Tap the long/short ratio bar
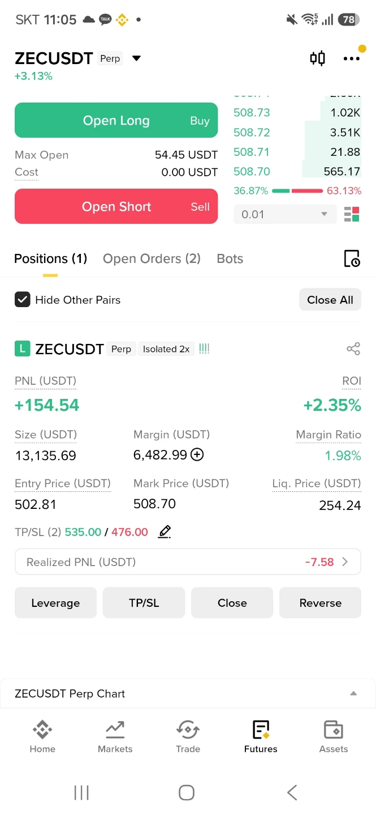376x816 pixels. coord(297,191)
